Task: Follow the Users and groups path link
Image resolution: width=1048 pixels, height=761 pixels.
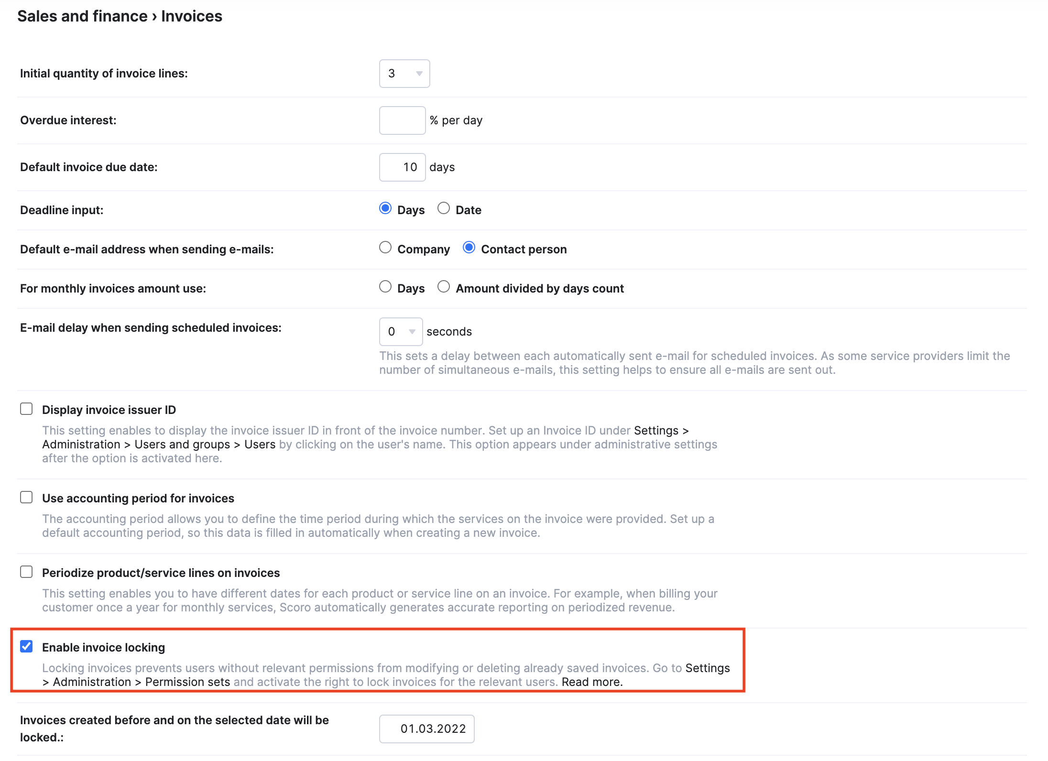Action: pos(182,445)
